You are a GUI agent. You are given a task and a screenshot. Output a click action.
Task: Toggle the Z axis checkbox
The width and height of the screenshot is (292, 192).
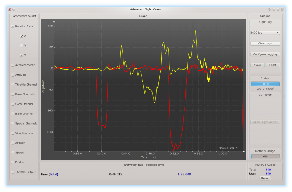22,55
